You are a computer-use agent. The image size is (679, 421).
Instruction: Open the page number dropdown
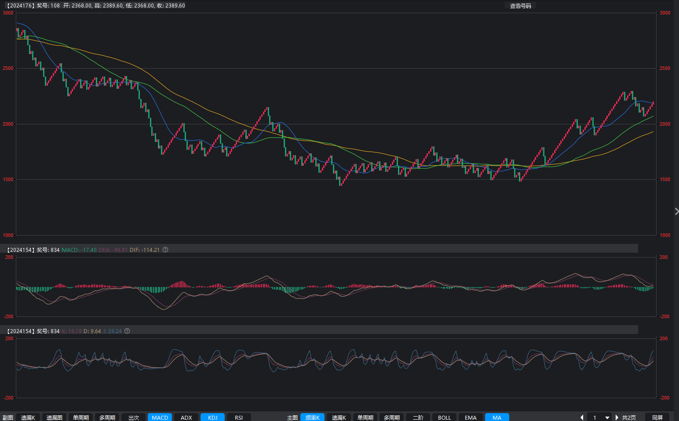click(x=599, y=417)
